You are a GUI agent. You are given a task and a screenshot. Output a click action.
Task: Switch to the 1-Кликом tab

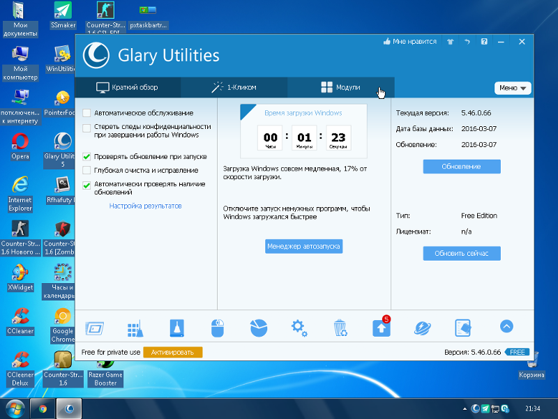(x=234, y=87)
